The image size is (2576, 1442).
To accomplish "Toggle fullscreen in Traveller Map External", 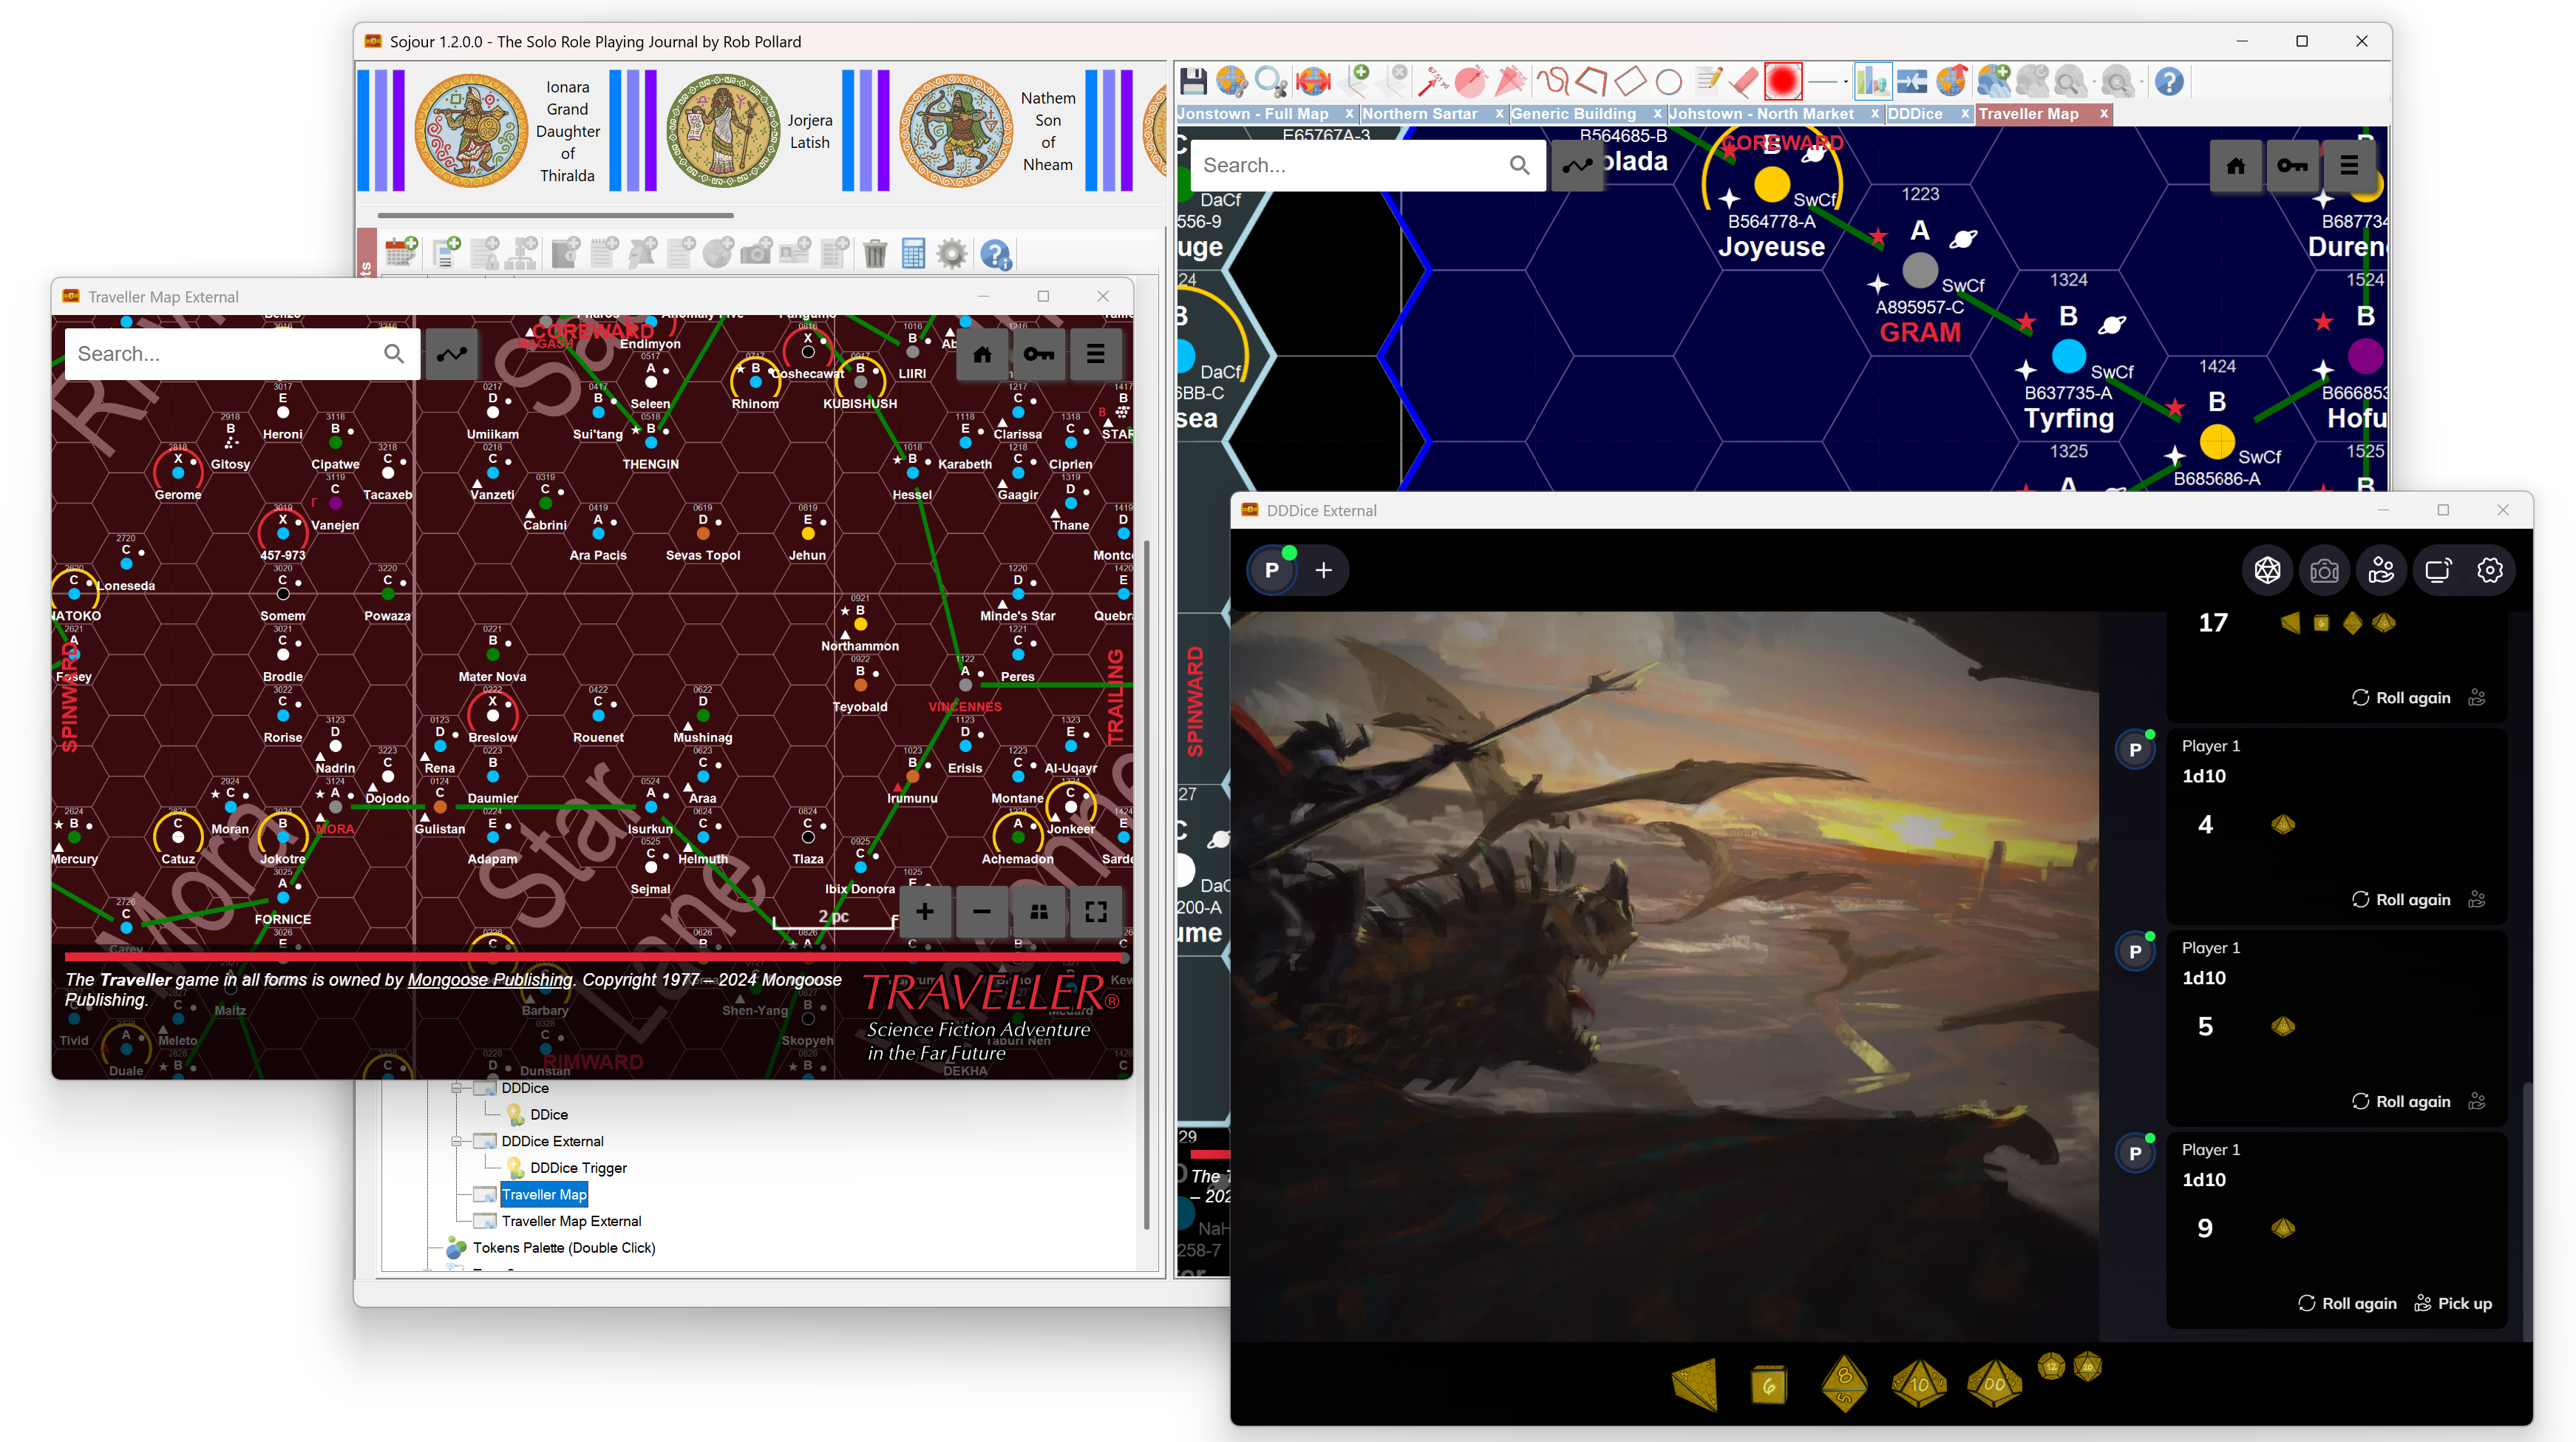I will (1096, 912).
